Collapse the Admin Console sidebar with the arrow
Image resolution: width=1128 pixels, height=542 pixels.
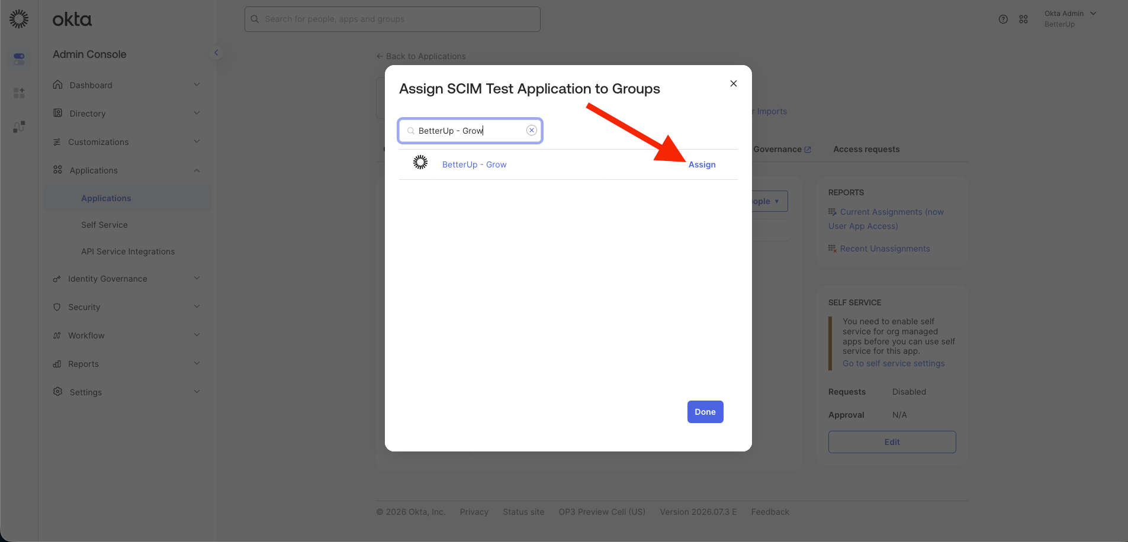click(216, 53)
